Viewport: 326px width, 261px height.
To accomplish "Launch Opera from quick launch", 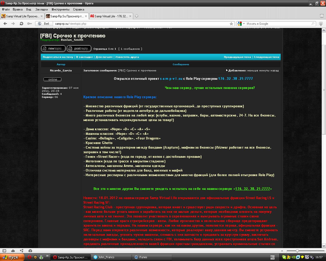I will (30, 257).
